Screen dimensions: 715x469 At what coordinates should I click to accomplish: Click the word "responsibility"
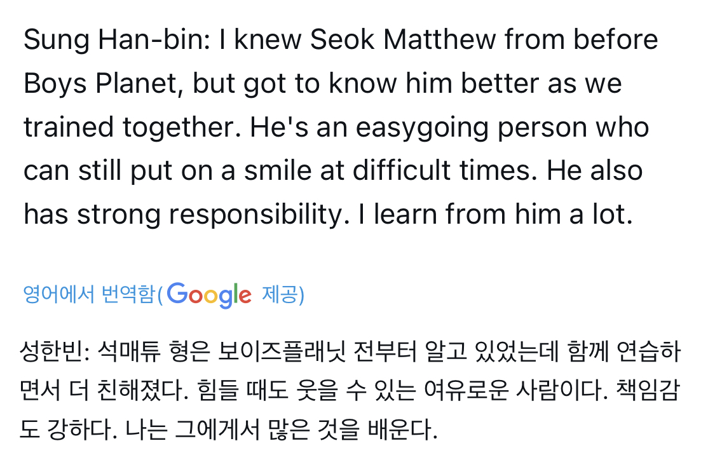(x=255, y=215)
